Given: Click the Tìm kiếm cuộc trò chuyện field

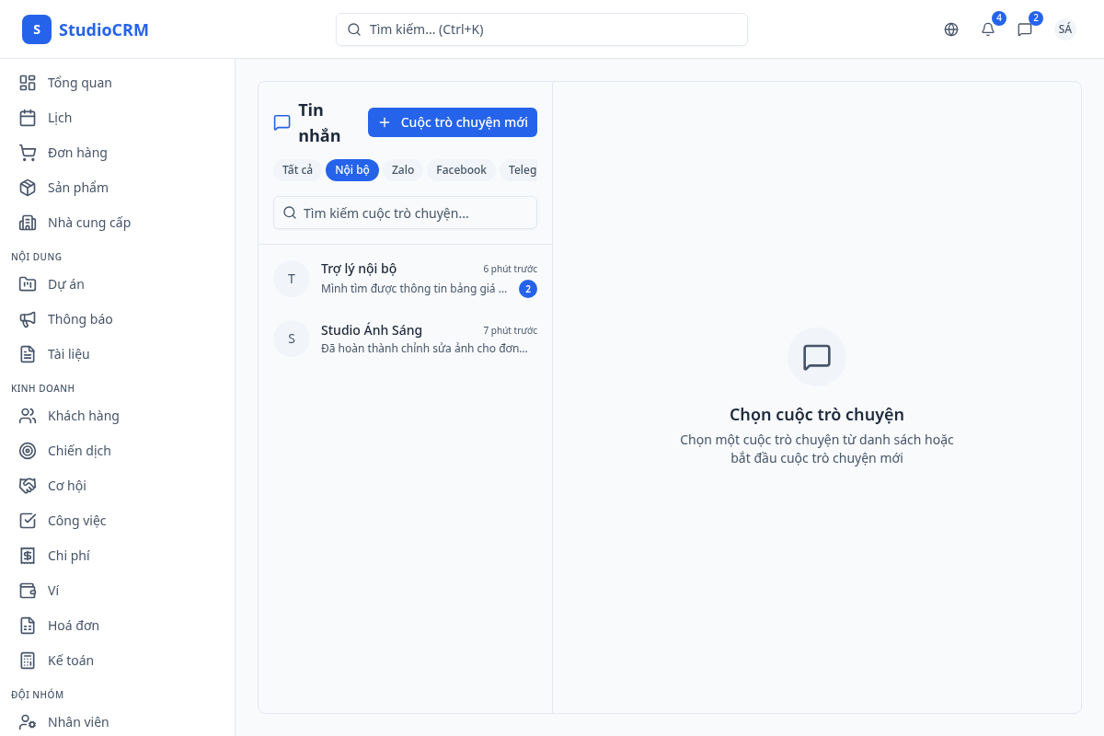Looking at the screenshot, I should point(405,213).
